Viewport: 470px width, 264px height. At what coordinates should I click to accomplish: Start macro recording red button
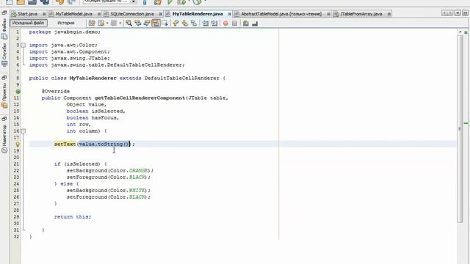point(225,23)
